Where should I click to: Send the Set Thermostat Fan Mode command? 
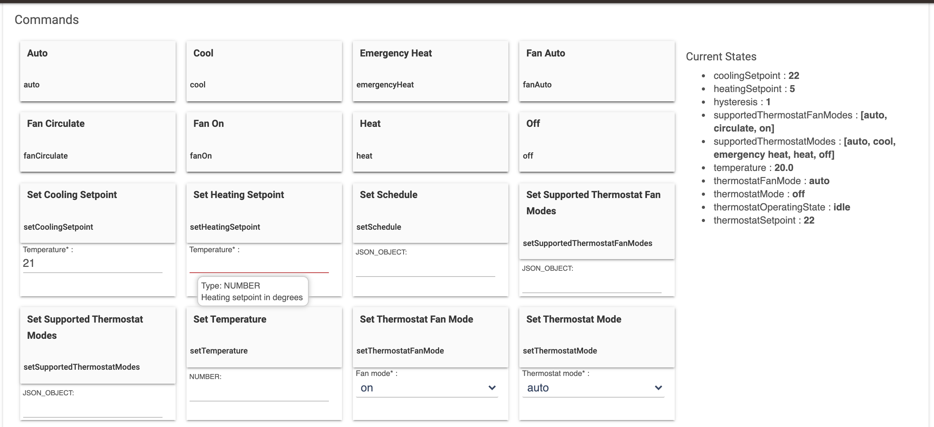pyautogui.click(x=431, y=337)
